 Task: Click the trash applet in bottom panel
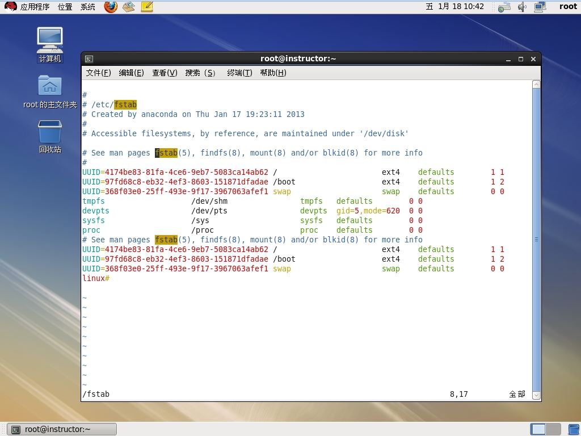tap(574, 429)
